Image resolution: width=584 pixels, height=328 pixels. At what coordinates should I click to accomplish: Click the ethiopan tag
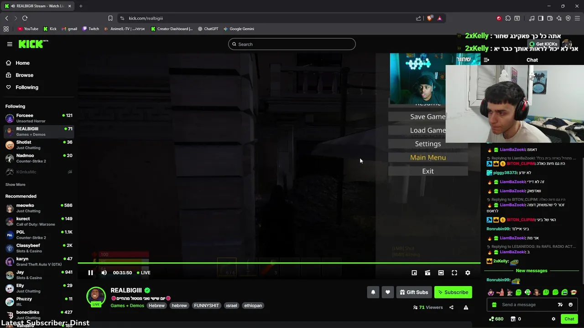click(x=253, y=306)
